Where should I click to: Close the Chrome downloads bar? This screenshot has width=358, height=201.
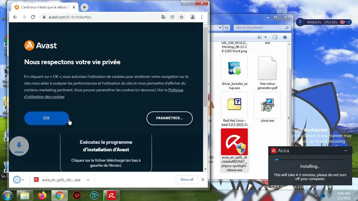(203, 180)
